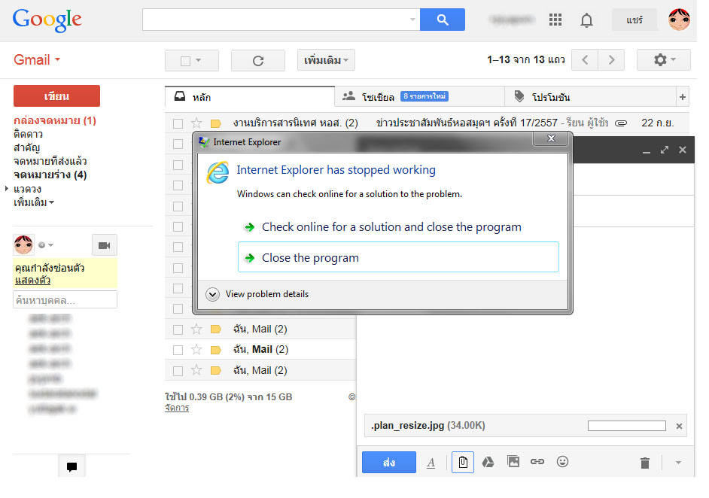Switch to the หลัก inbox tab
The height and width of the screenshot is (498, 709).
click(x=250, y=97)
